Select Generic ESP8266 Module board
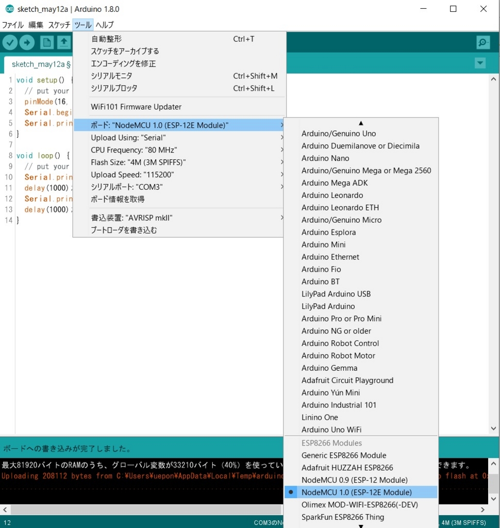 coord(361,455)
